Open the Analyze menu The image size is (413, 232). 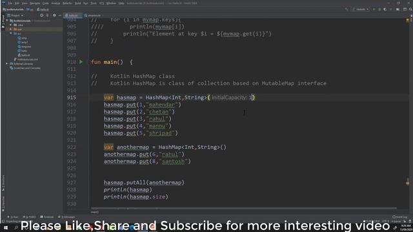[55, 3]
